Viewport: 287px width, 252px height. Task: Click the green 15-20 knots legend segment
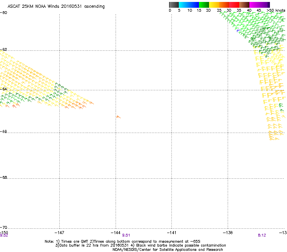coord(204,5)
